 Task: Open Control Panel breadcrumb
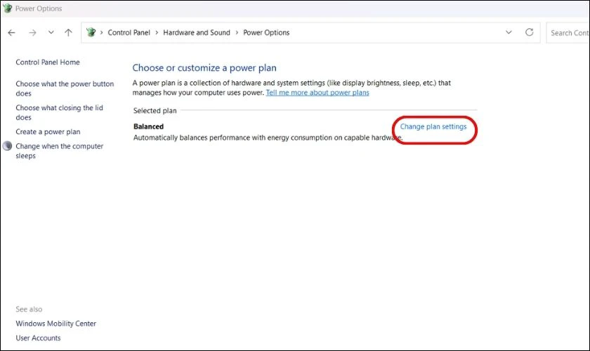click(129, 33)
